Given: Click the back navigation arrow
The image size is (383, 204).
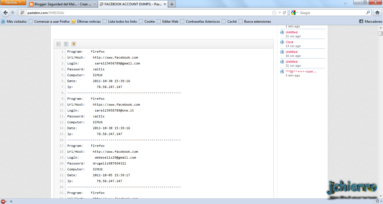Looking at the screenshot, I should click(x=6, y=12).
